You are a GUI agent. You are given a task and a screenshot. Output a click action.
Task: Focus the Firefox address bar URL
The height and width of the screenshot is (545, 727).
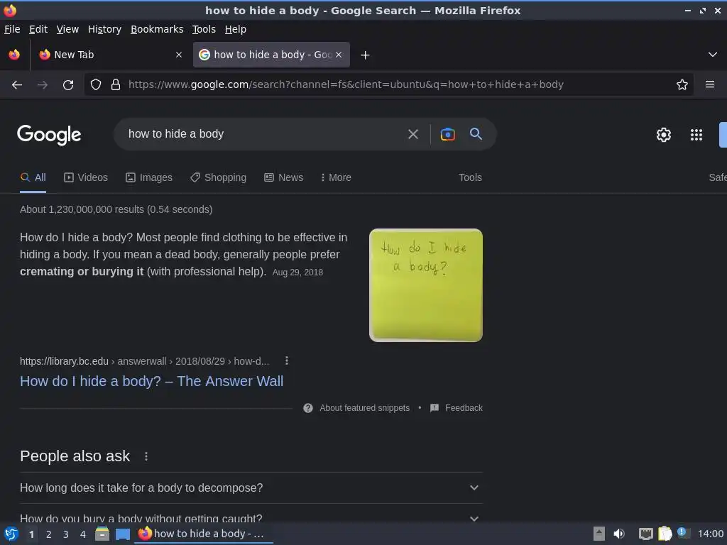coord(346,85)
